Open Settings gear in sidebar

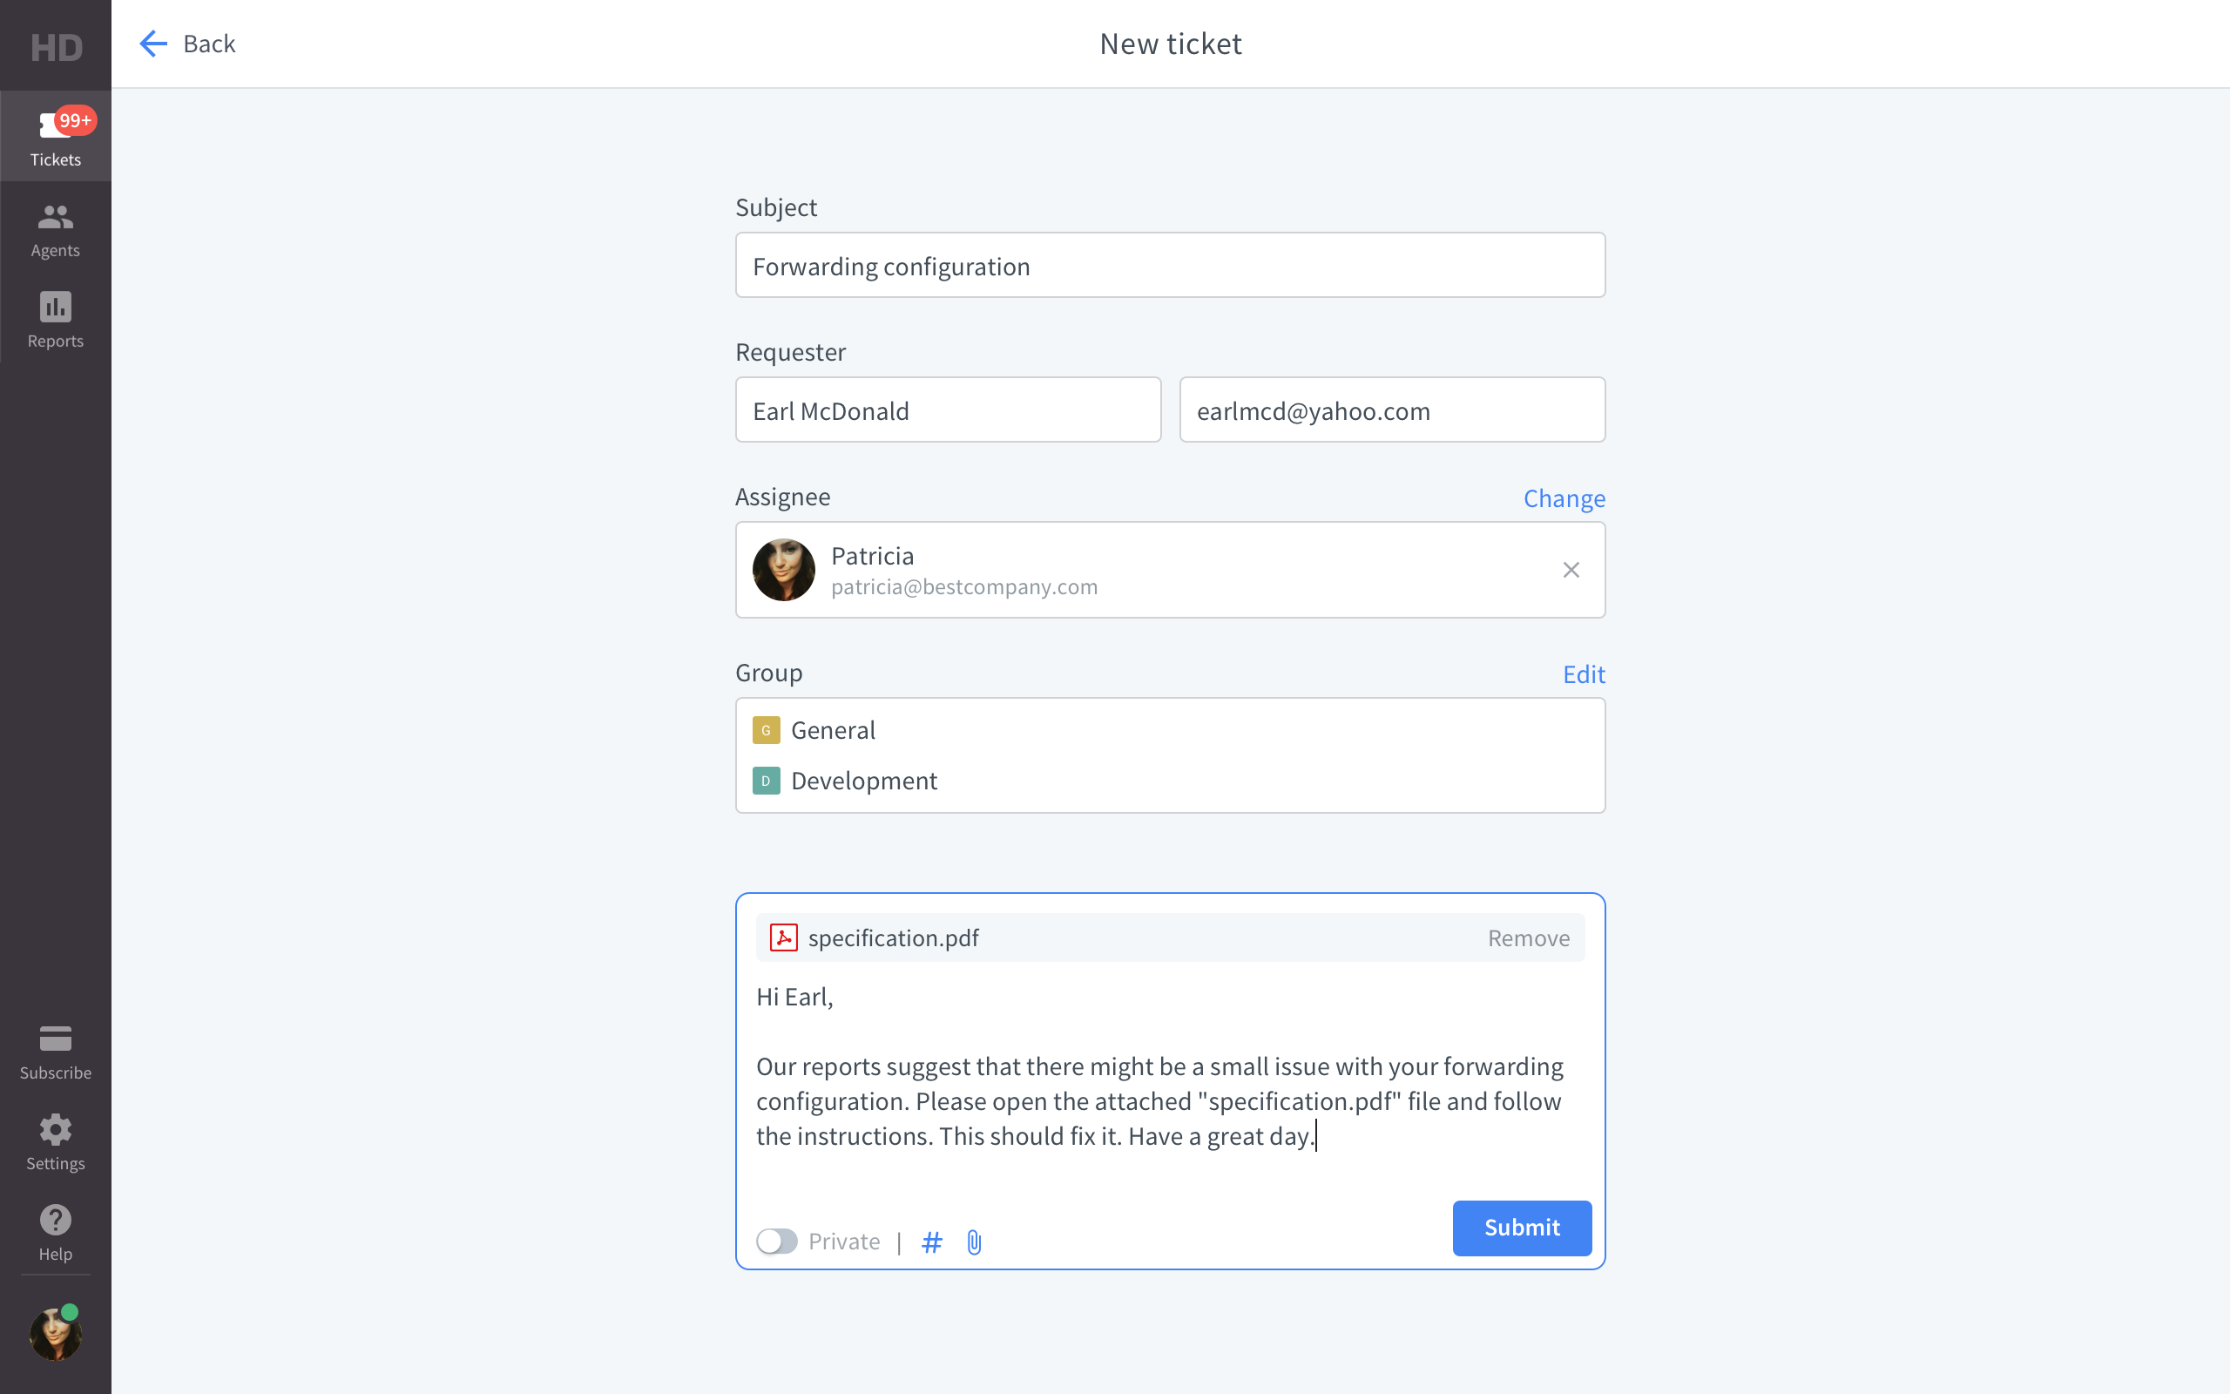point(55,1131)
